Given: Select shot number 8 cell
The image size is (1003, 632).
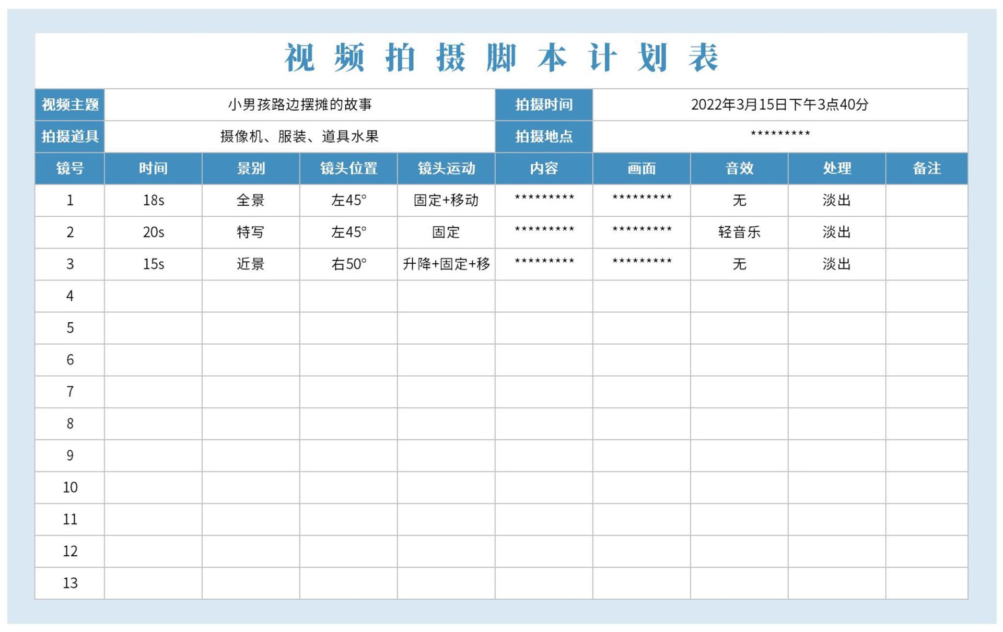Looking at the screenshot, I should click(x=69, y=424).
